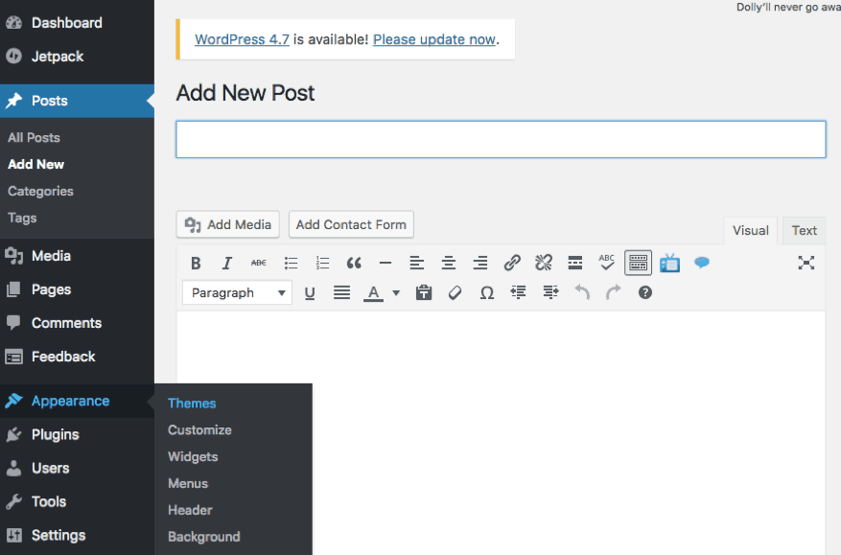Open the Posts sidebar menu
Viewport: 841px width, 555px height.
click(x=78, y=101)
